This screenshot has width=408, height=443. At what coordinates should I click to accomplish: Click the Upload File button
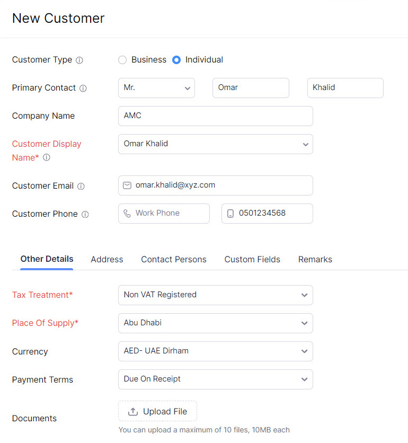coord(157,411)
